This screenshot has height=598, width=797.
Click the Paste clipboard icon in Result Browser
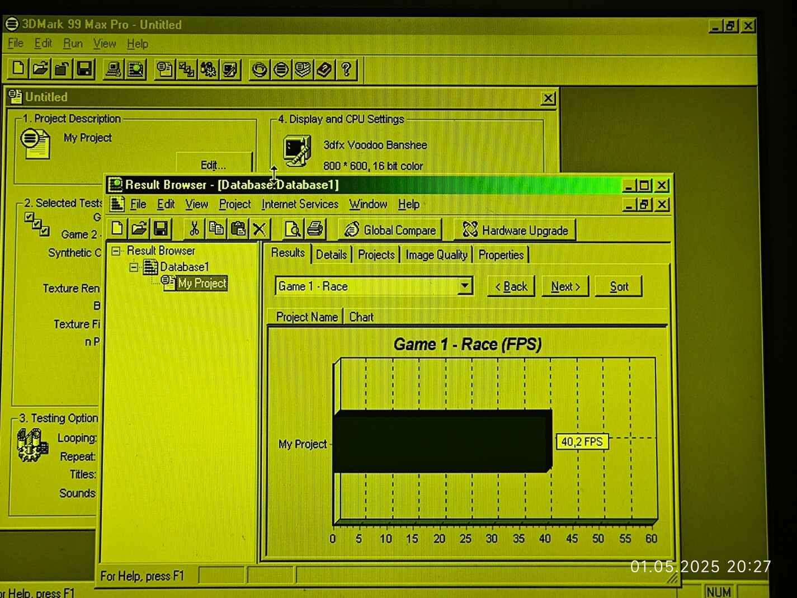tap(238, 229)
